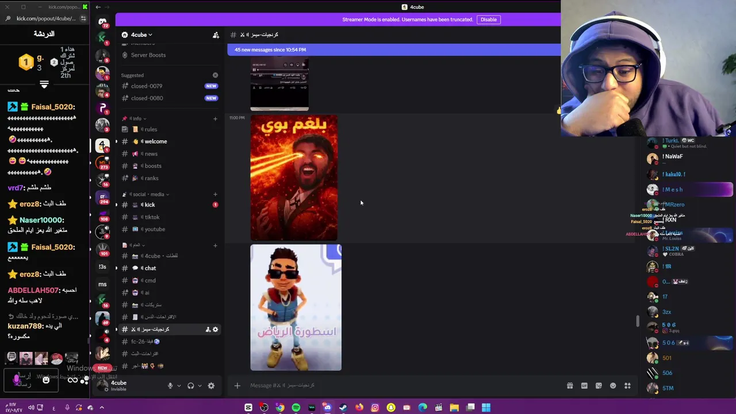Open the emoji picker
The image size is (736, 414).
tap(613, 386)
